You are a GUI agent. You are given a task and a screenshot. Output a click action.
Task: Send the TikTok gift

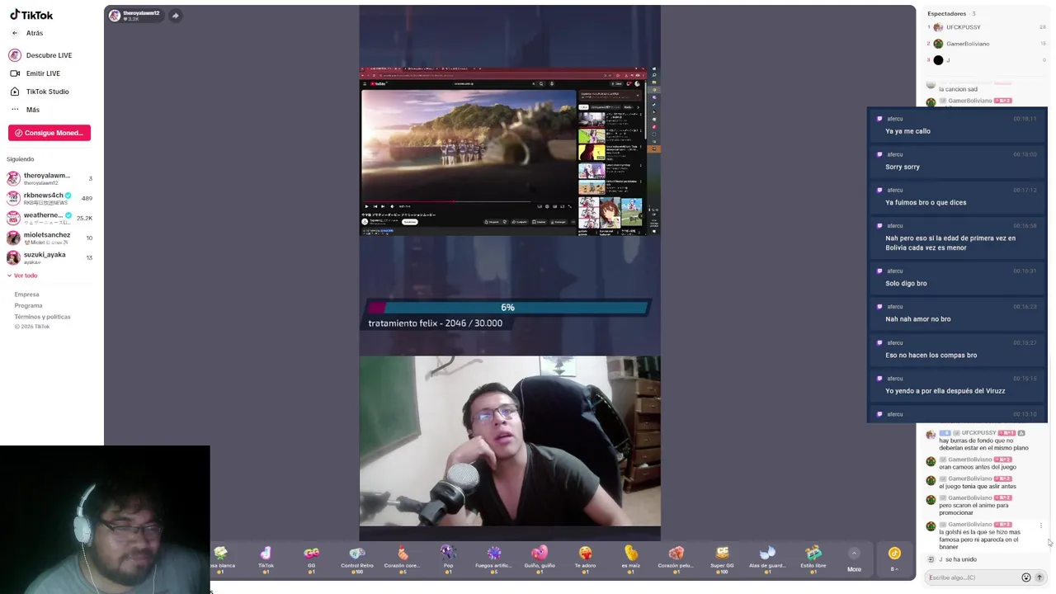point(266,559)
